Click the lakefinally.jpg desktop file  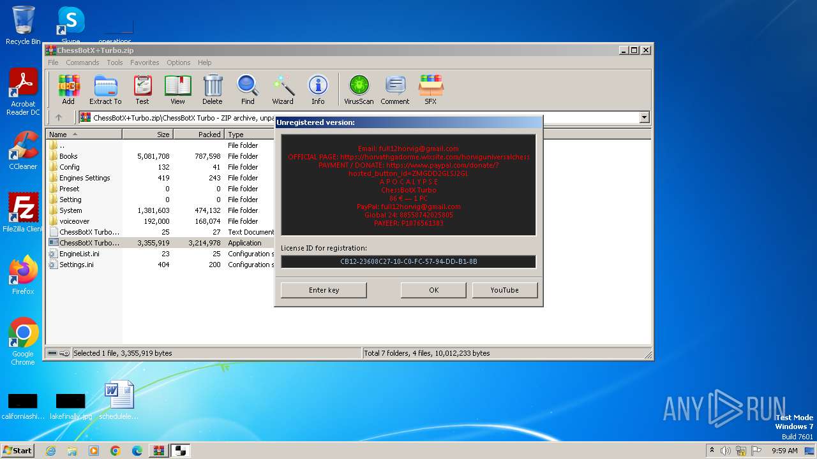(x=70, y=407)
